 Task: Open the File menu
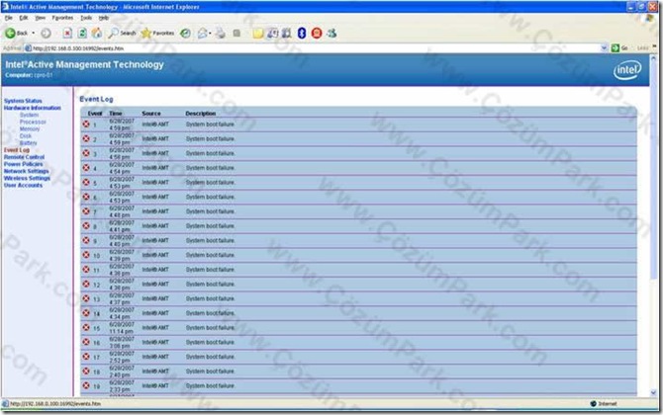pyautogui.click(x=9, y=18)
